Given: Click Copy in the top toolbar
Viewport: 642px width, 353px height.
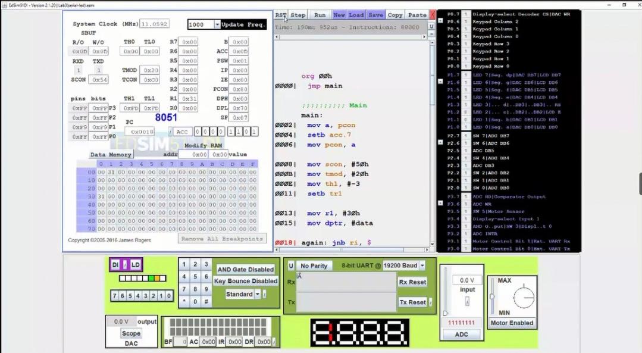Looking at the screenshot, I should [394, 14].
